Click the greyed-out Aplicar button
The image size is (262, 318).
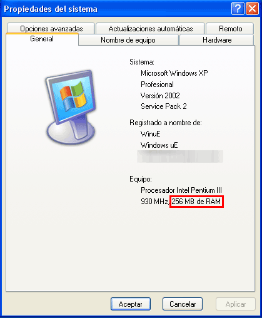[236, 304]
